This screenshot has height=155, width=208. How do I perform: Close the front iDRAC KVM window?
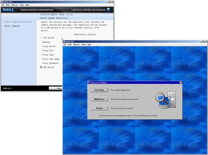pyautogui.click(x=206, y=41)
